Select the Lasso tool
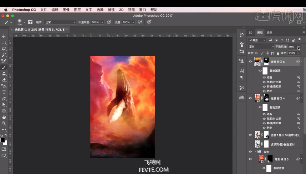Viewport: 306px width, 174px height. [4, 49]
